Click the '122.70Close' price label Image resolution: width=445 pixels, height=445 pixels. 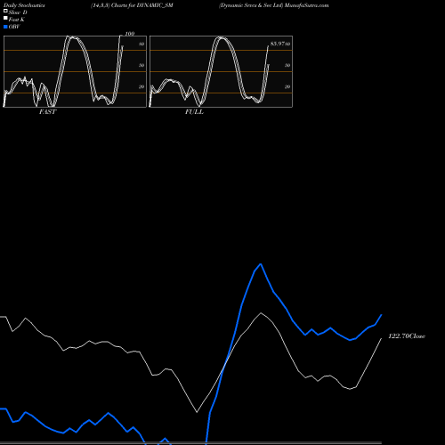click(407, 336)
